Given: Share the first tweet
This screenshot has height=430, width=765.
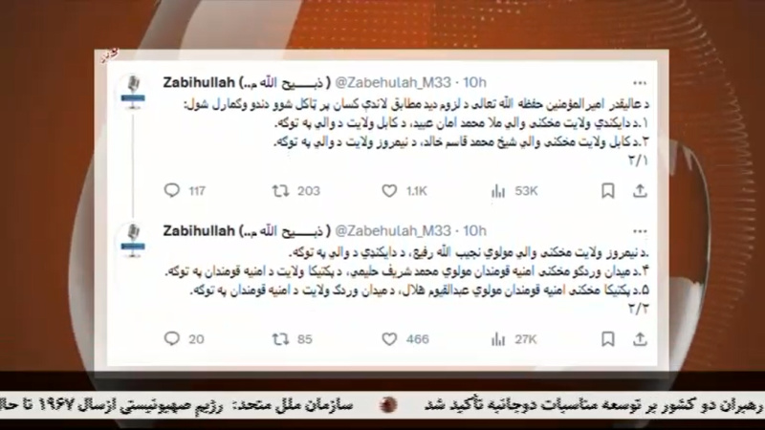Looking at the screenshot, I should 640,190.
